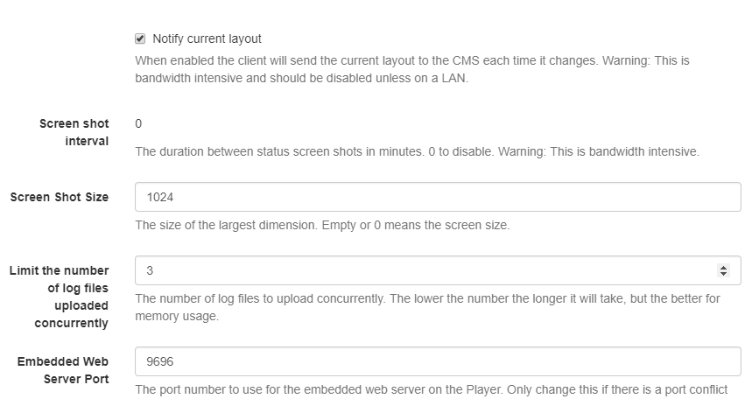752x399 pixels.
Task: Click the 'Limit the number of log files' label
Action: coord(59,297)
